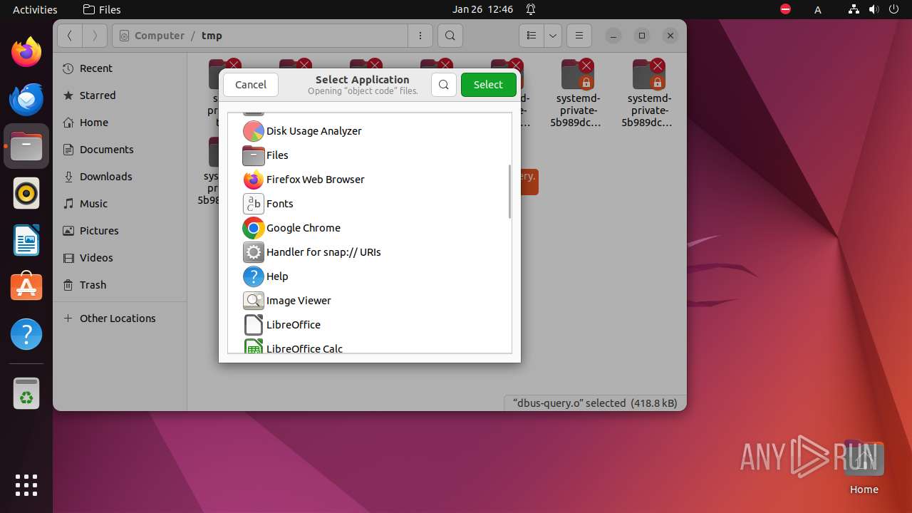912x513 pixels.
Task: Select Disk Usage Analyzer icon in the list
Action: pos(253,131)
